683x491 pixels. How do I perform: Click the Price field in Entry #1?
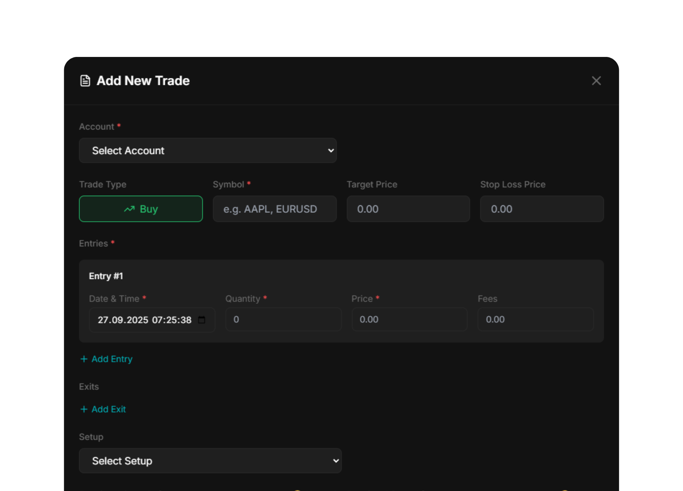[409, 319]
